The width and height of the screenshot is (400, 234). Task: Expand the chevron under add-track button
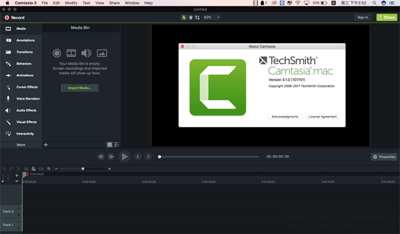pyautogui.click(x=17, y=181)
